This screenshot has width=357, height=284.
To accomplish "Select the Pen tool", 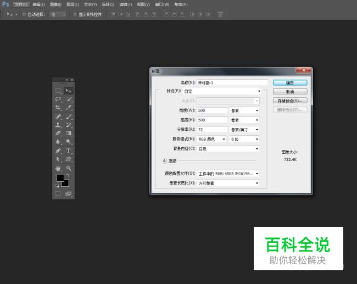I will click(58, 151).
